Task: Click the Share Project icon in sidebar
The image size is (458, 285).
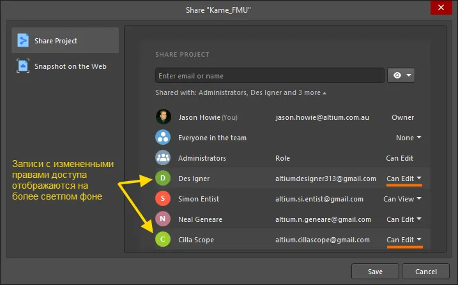Action: (x=23, y=40)
